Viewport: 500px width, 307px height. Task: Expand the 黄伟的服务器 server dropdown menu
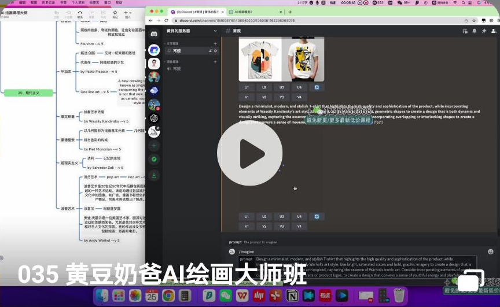point(215,30)
